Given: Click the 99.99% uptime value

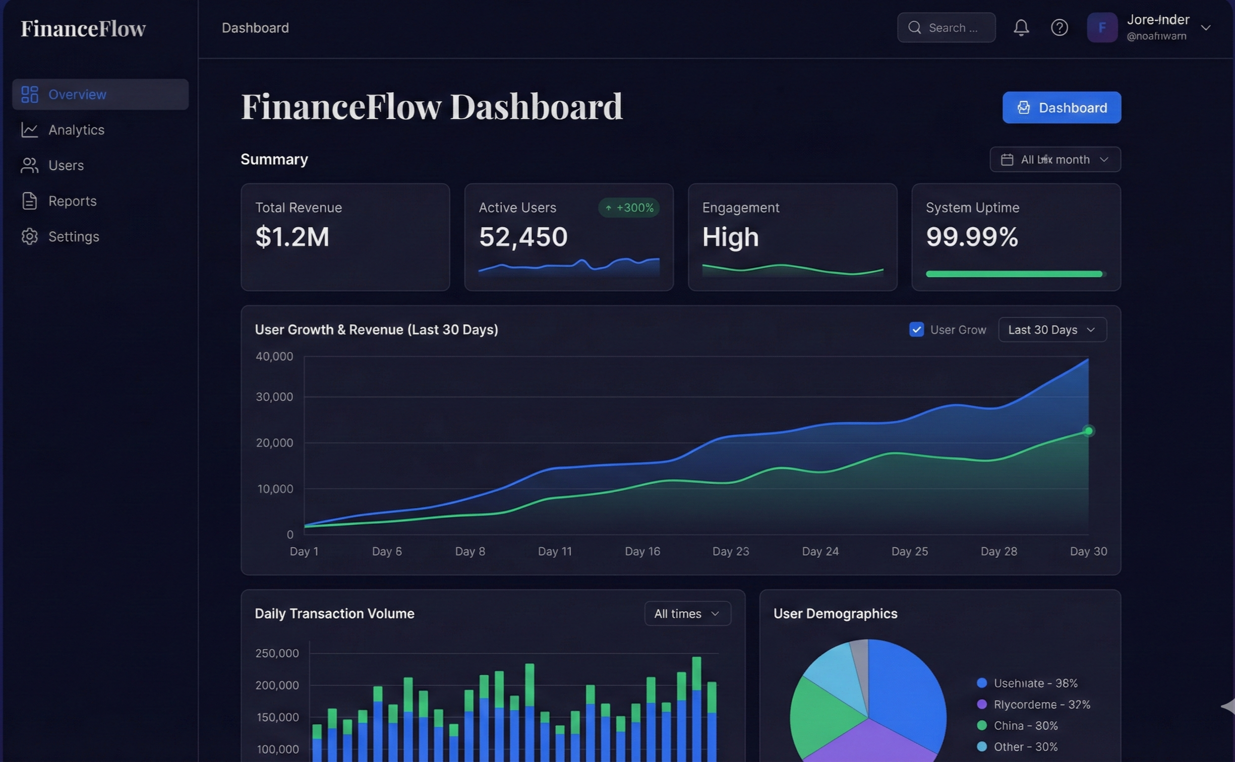Looking at the screenshot, I should click(x=972, y=237).
